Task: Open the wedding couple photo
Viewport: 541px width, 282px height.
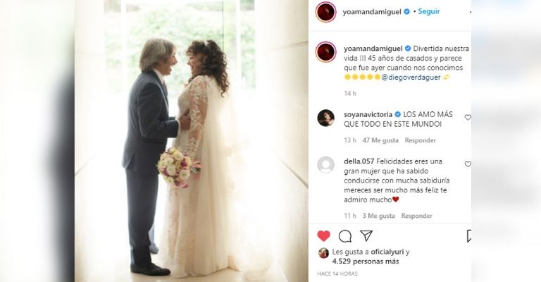Action: (191, 141)
